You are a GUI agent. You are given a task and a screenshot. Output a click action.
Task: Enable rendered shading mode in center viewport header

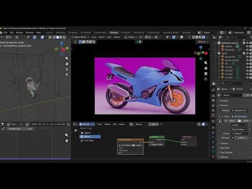point(204,37)
